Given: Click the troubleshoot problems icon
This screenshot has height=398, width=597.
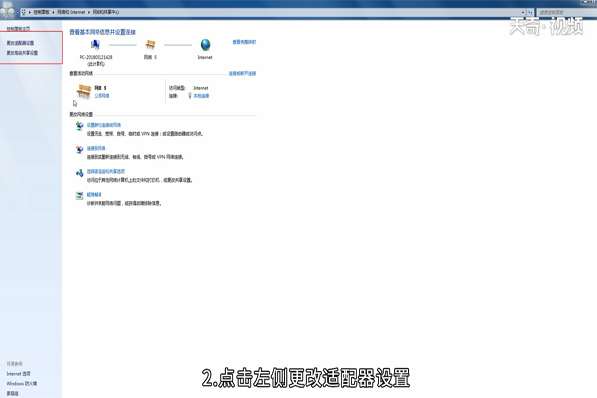Looking at the screenshot, I should [79, 196].
